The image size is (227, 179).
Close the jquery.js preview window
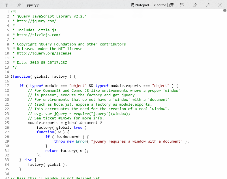pos(220,5)
